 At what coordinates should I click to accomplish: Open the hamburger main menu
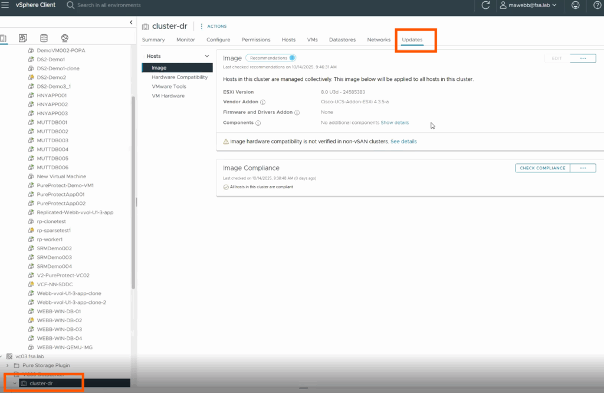tap(6, 5)
